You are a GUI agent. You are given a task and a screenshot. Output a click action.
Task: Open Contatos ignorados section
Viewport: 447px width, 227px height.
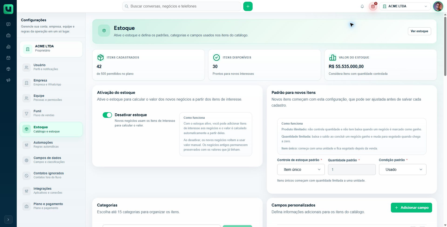(51, 175)
